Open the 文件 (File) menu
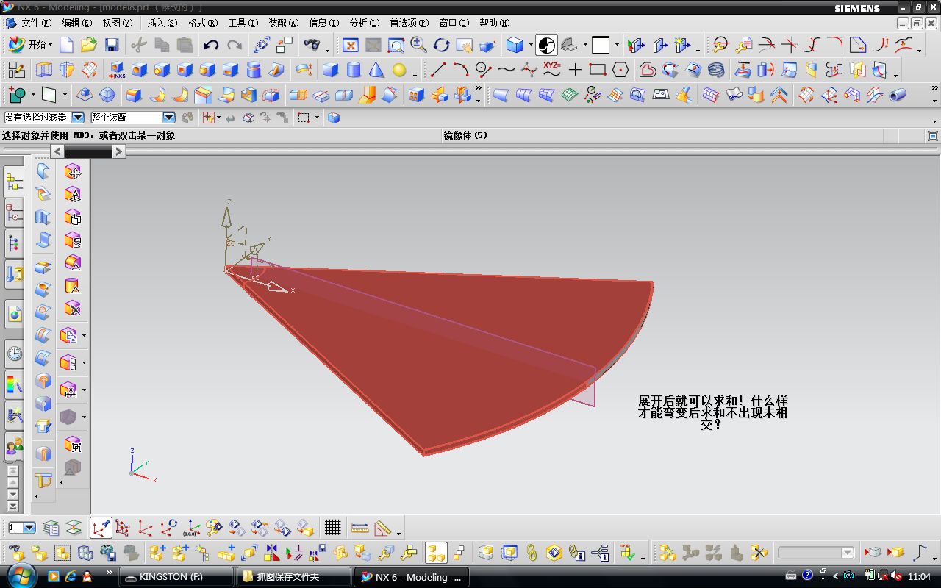941x588 pixels. pyautogui.click(x=36, y=23)
